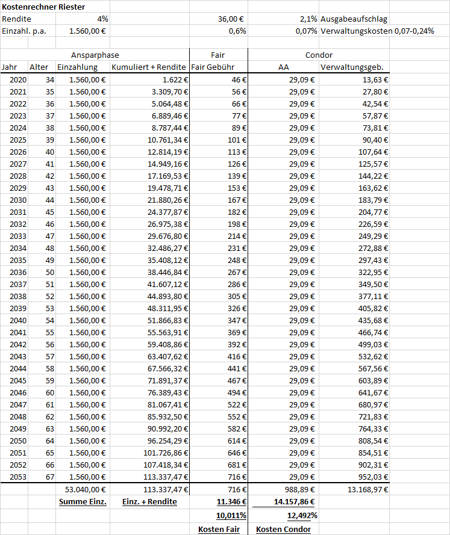Click the 2,1% Ausgabeaufschlag value cell

tap(283, 19)
